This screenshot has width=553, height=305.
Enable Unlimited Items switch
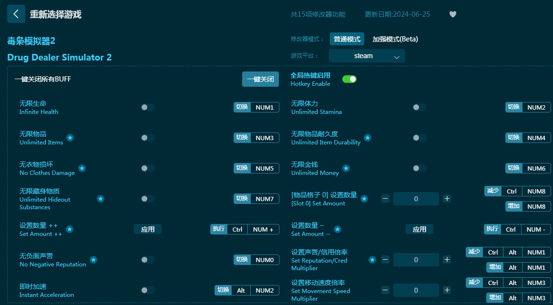tap(148, 138)
